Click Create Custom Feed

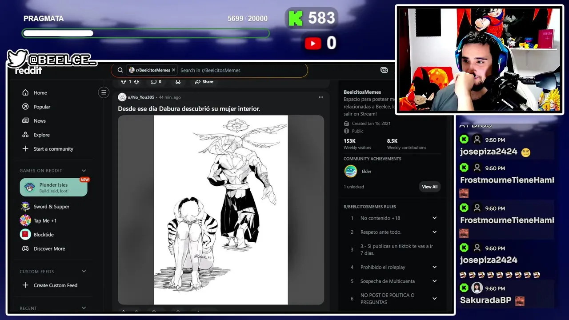point(55,285)
